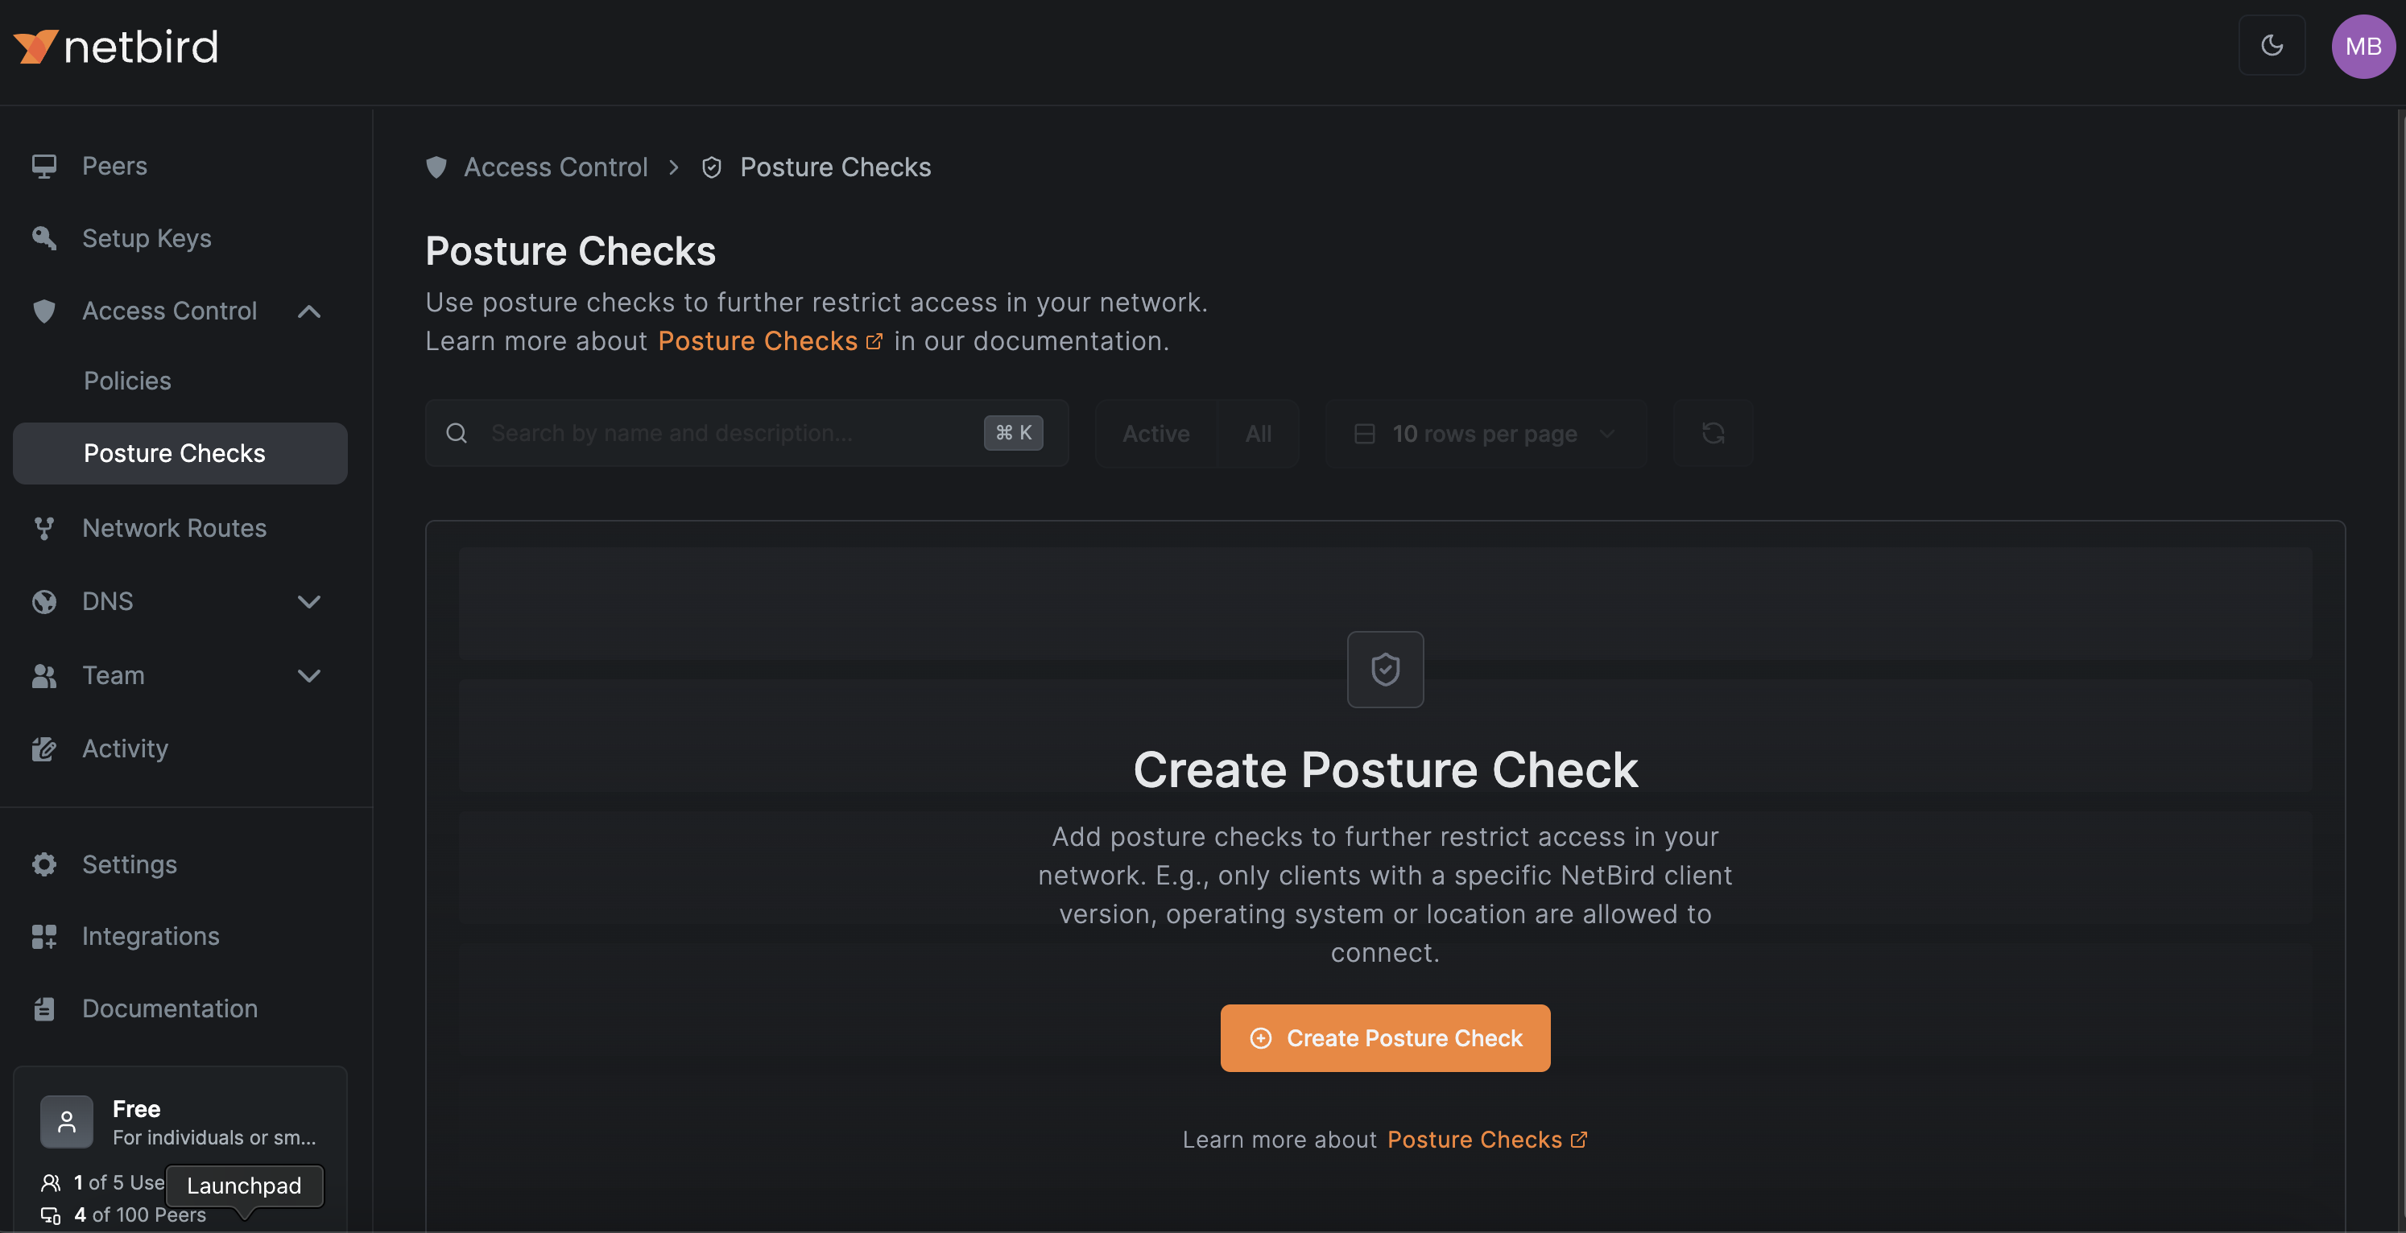This screenshot has width=2406, height=1233.
Task: Select the Setup Keys sidebar icon
Action: 44,238
